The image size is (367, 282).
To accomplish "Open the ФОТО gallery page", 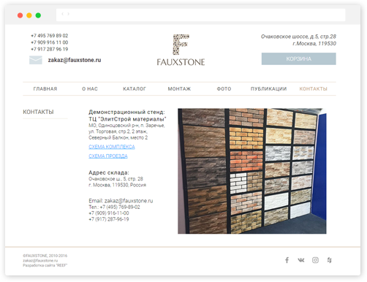I will click(224, 89).
